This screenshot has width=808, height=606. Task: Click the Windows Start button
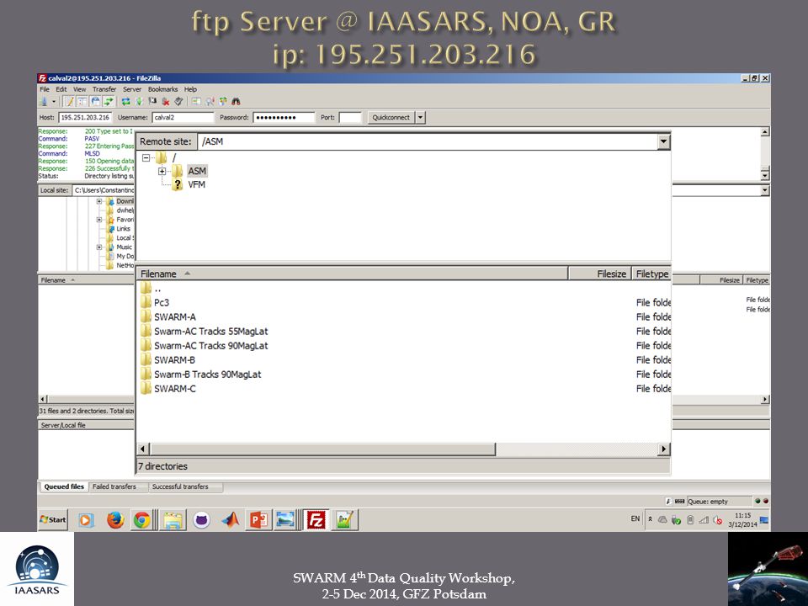pyautogui.click(x=53, y=519)
